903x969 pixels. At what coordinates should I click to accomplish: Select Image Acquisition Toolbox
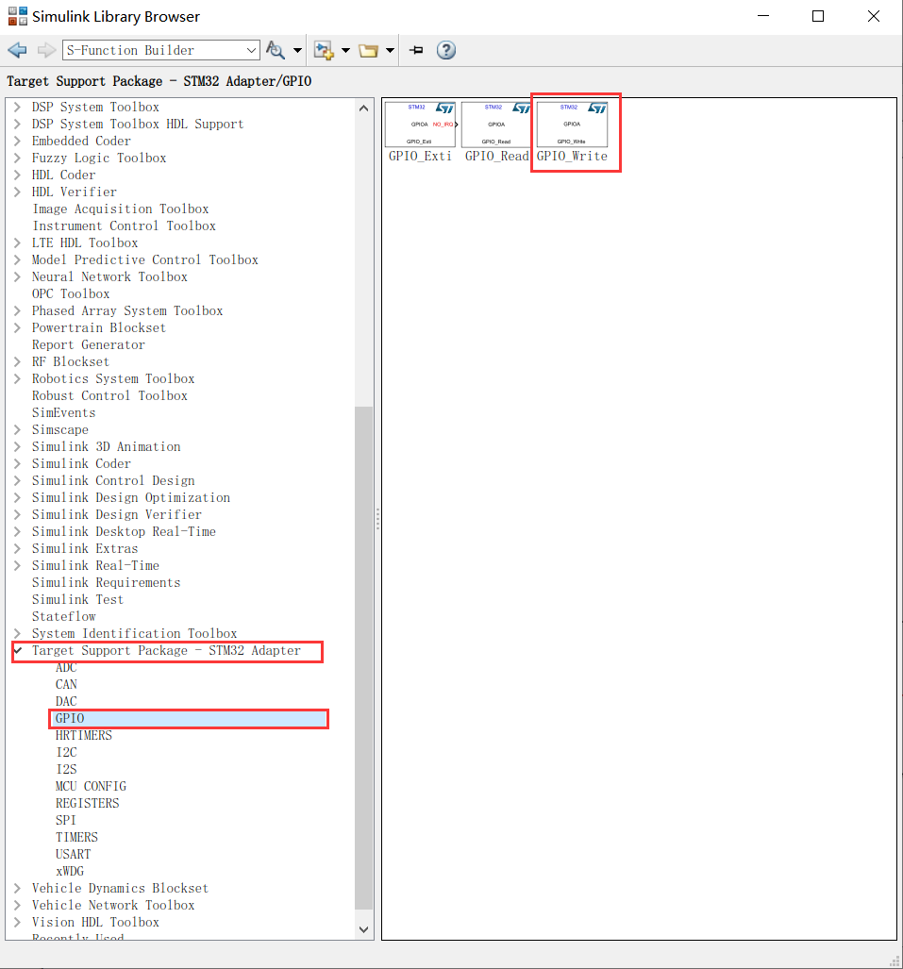121,209
